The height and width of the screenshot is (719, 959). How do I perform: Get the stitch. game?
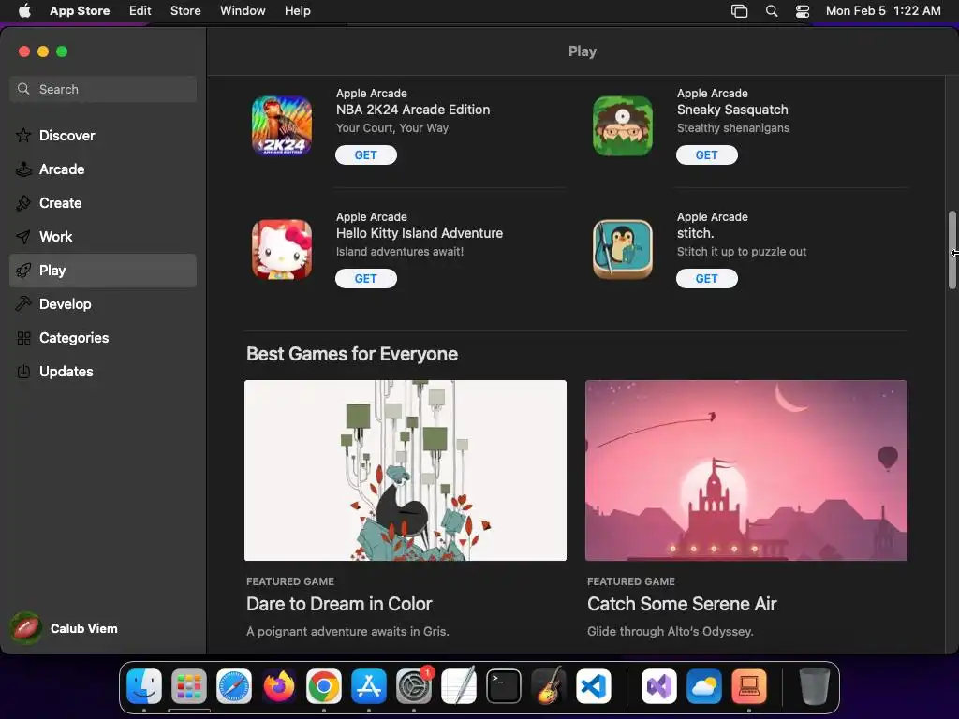pyautogui.click(x=706, y=278)
